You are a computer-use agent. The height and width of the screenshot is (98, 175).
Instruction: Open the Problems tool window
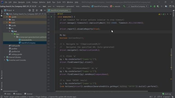point(17,94)
